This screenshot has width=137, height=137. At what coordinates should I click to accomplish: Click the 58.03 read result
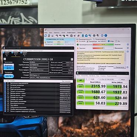coord(100,103)
